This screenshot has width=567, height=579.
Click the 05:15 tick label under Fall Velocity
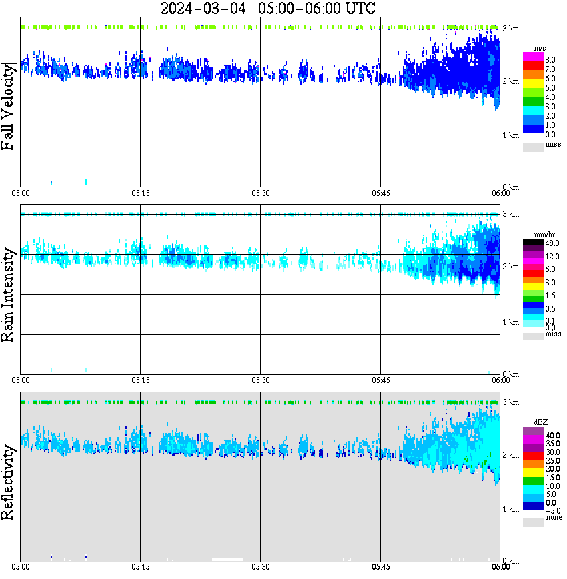pyautogui.click(x=141, y=193)
